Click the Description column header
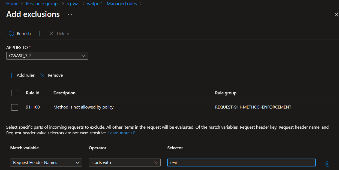Screen dimensions: 339x170 click(64, 93)
